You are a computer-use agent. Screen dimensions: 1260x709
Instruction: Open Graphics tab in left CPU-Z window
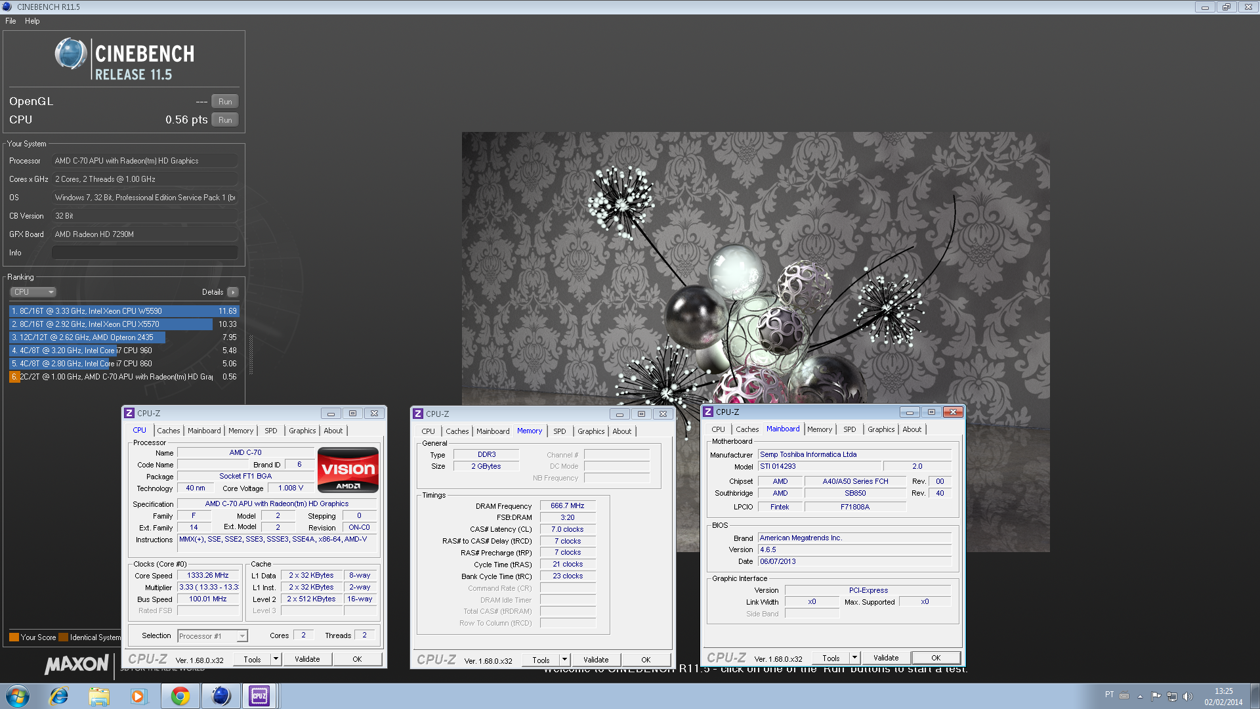click(303, 431)
